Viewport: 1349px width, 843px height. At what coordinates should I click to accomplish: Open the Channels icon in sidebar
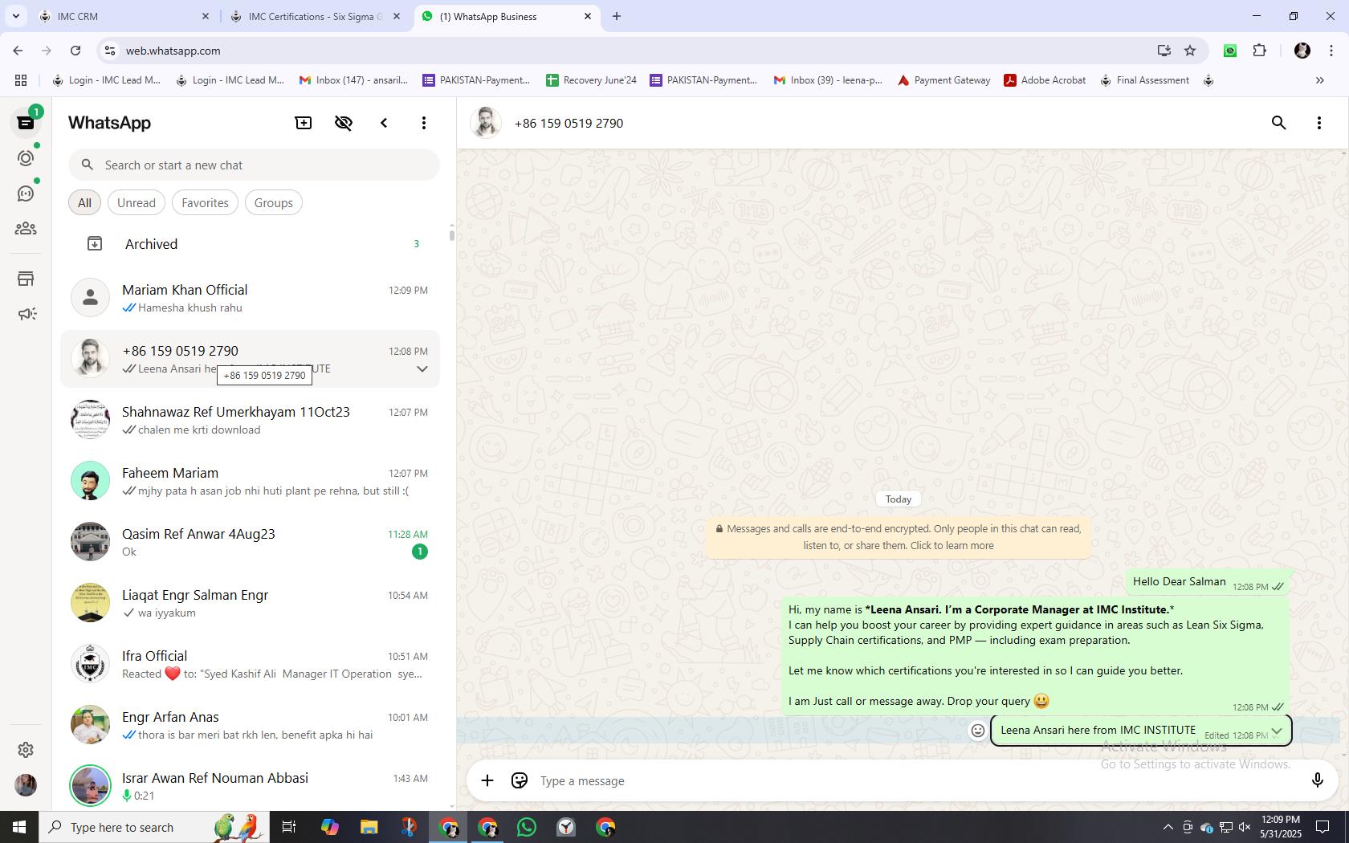26,193
